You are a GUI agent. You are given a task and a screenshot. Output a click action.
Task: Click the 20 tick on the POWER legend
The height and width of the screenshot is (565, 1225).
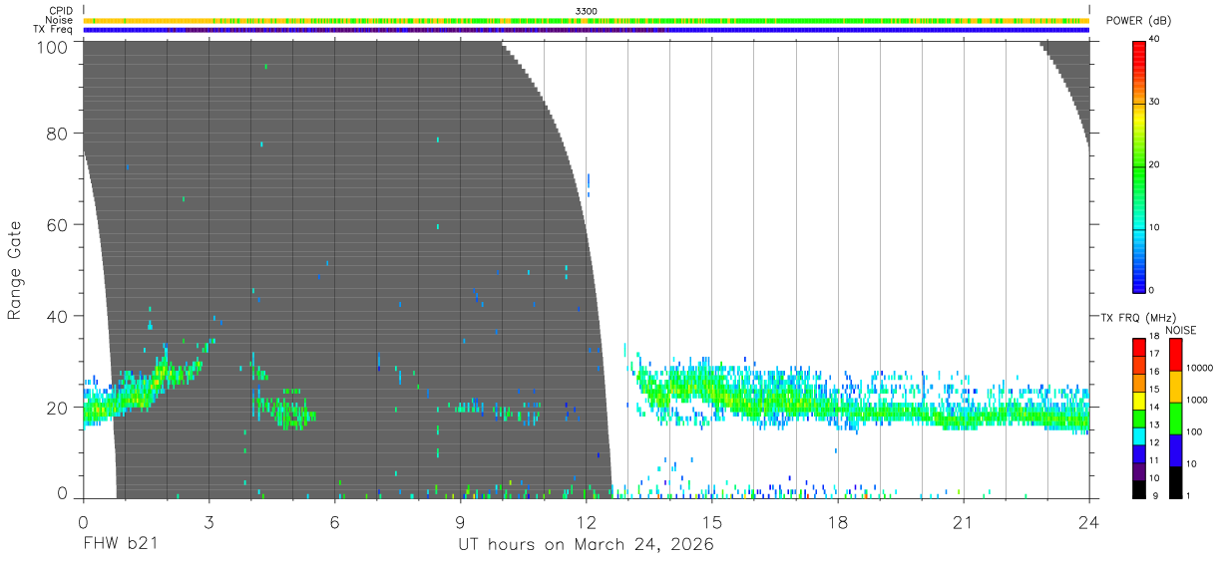coord(1154,165)
